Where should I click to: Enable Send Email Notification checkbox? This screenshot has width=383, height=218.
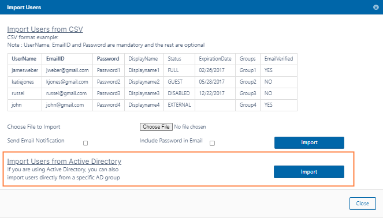85,143
